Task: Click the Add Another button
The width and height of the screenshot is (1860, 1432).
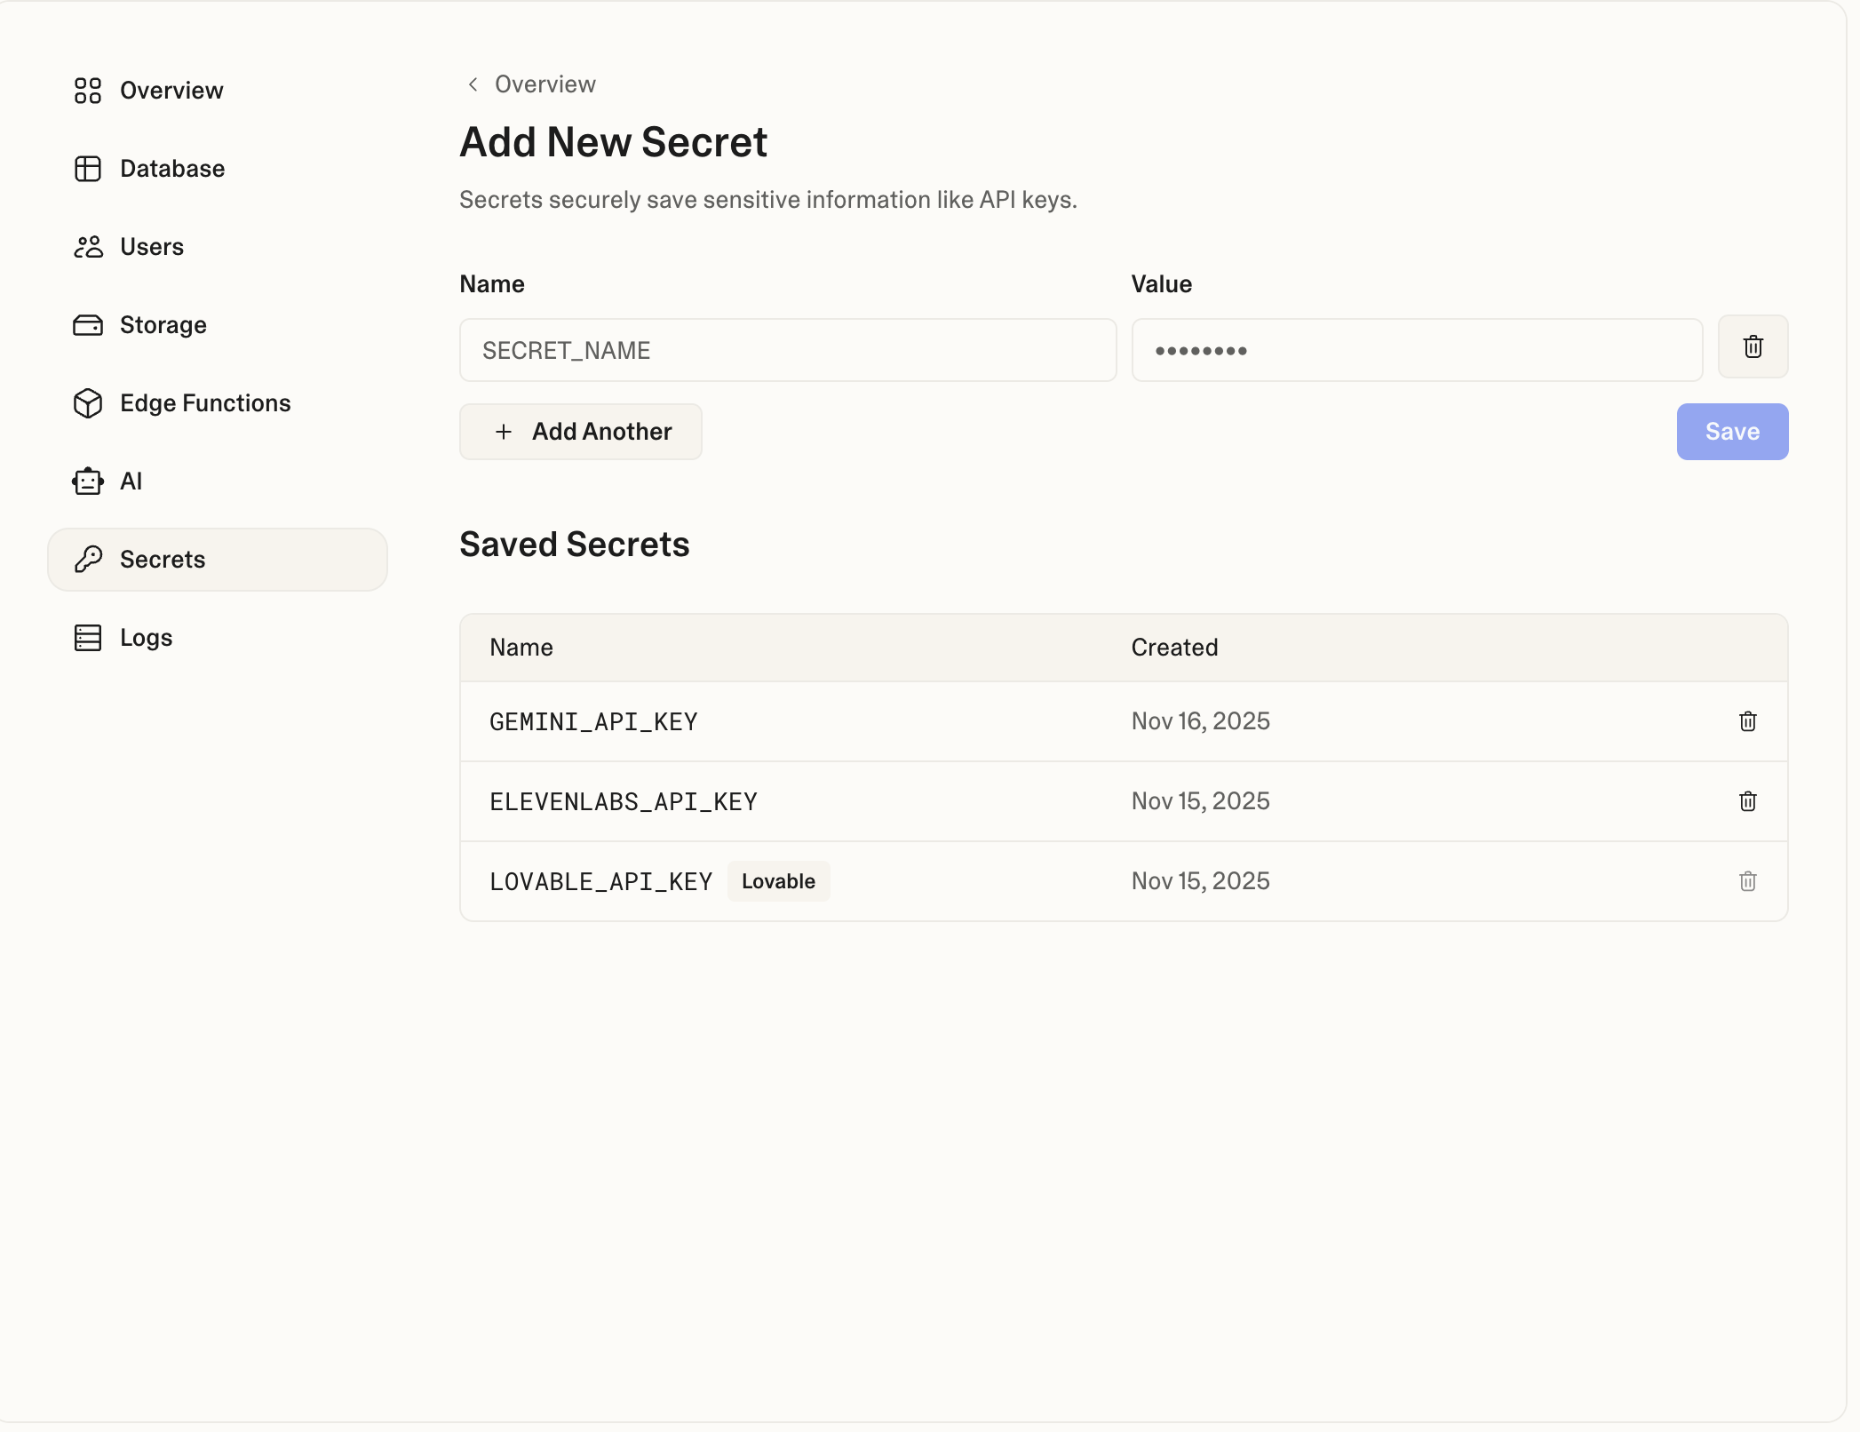Action: click(x=580, y=432)
